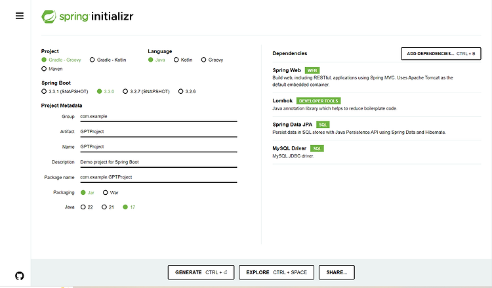Click the Project Metadata heading
Screen dimensions: 492x288
[x=62, y=106]
